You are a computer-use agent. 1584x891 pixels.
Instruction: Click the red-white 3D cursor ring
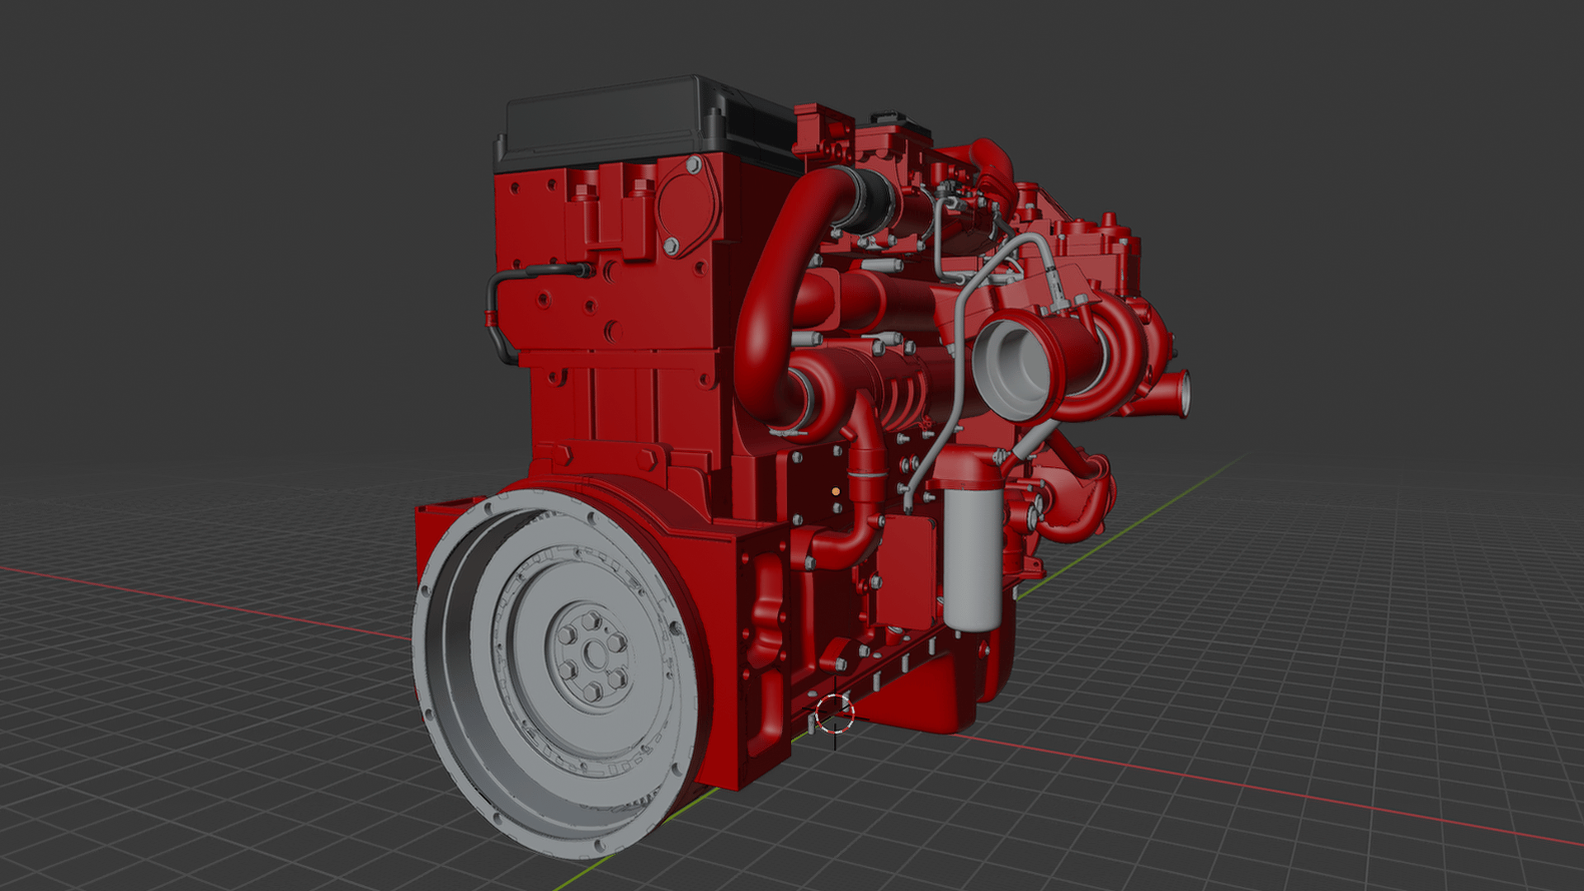(x=834, y=714)
